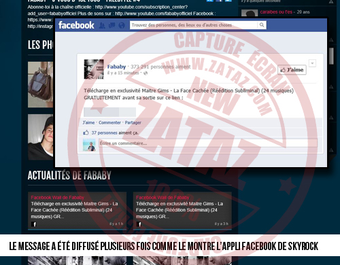Image resolution: width=340 pixels, height=265 pixels.
Task: Click the magnifier search button in Facebook bar
Action: point(262,25)
